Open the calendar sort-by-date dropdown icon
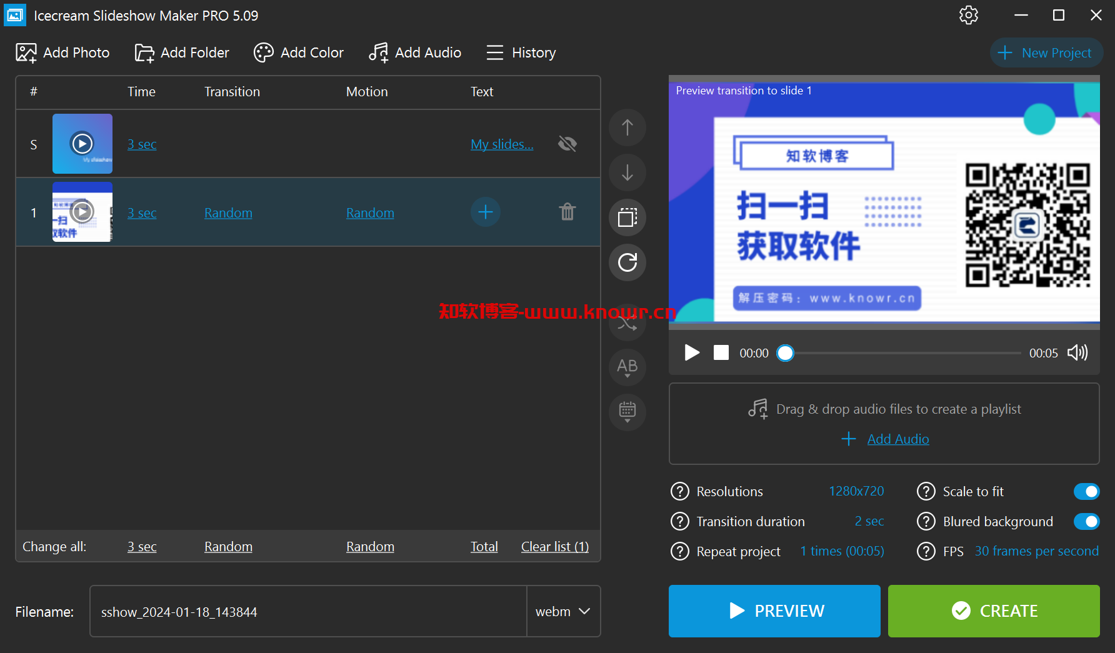1115x653 pixels. coord(627,412)
